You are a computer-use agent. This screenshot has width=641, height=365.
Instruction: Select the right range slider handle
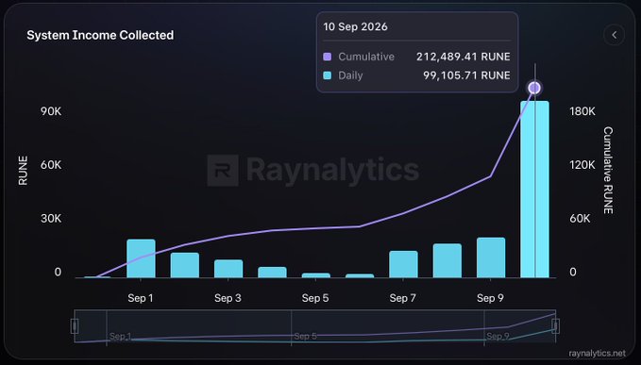[555, 326]
